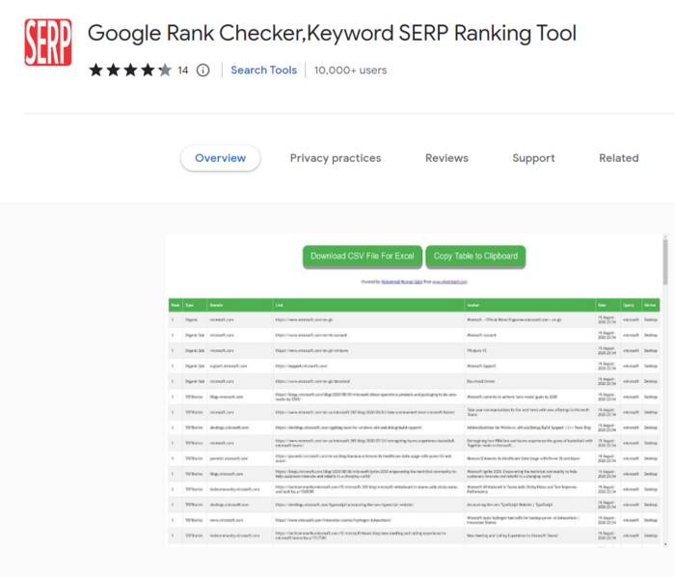This screenshot has height=577, width=675.
Task: Click the extension title heading
Action: (x=332, y=34)
